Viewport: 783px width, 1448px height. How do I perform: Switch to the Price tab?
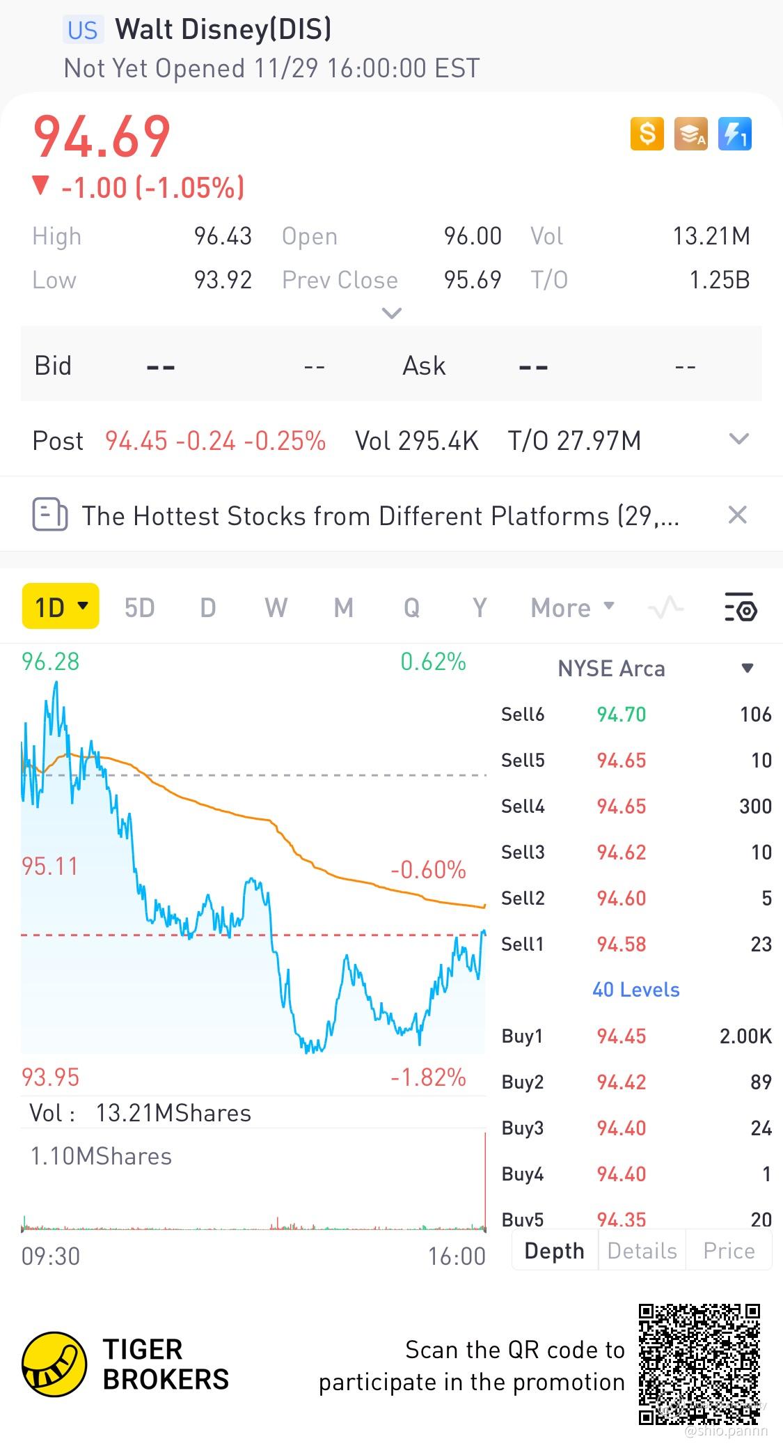[729, 1251]
